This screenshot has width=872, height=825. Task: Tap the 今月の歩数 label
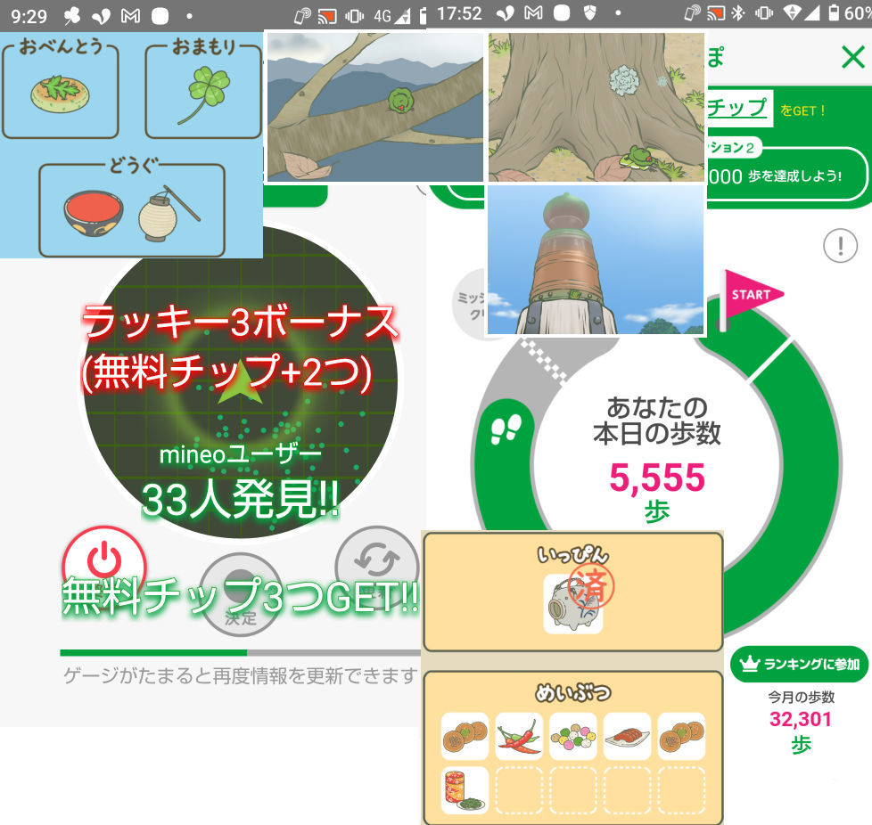[801, 697]
